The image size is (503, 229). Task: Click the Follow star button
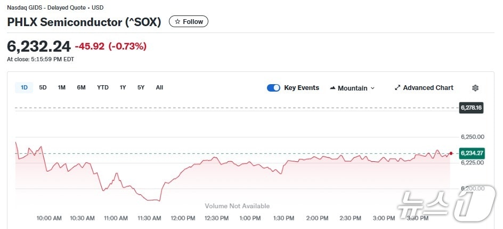(x=189, y=22)
